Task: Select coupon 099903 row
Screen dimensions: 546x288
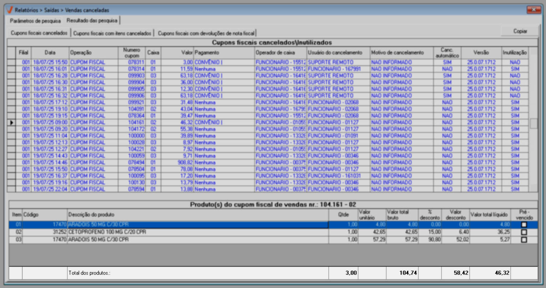Action: point(136,76)
